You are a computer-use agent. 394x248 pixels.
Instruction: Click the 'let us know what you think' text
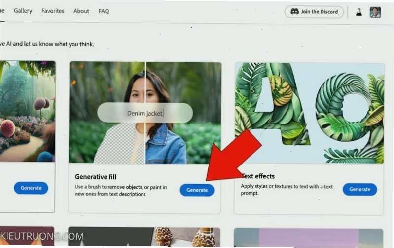coord(59,44)
